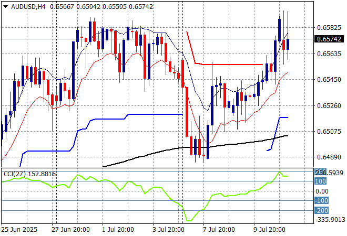Select the current price tag 0.65742

[330, 39]
